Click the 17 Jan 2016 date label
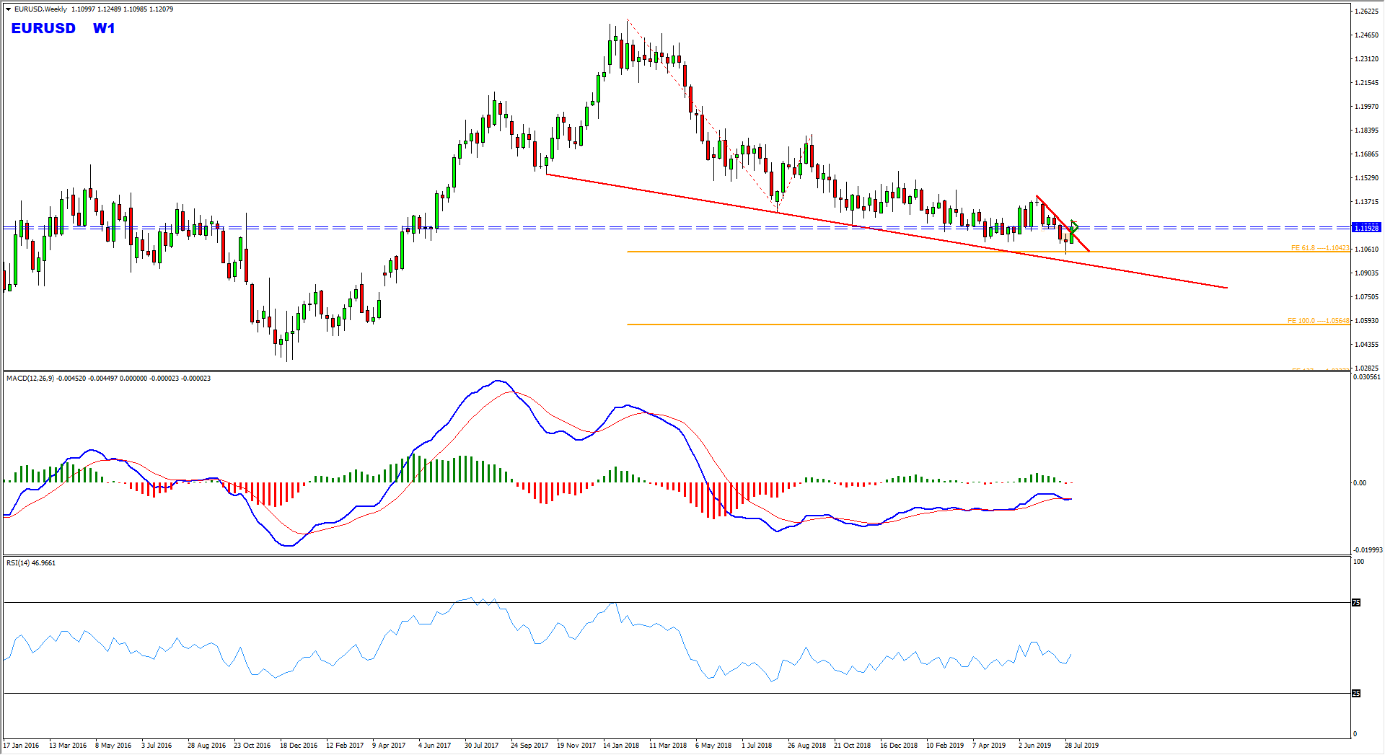This screenshot has height=755, width=1385. [x=22, y=745]
